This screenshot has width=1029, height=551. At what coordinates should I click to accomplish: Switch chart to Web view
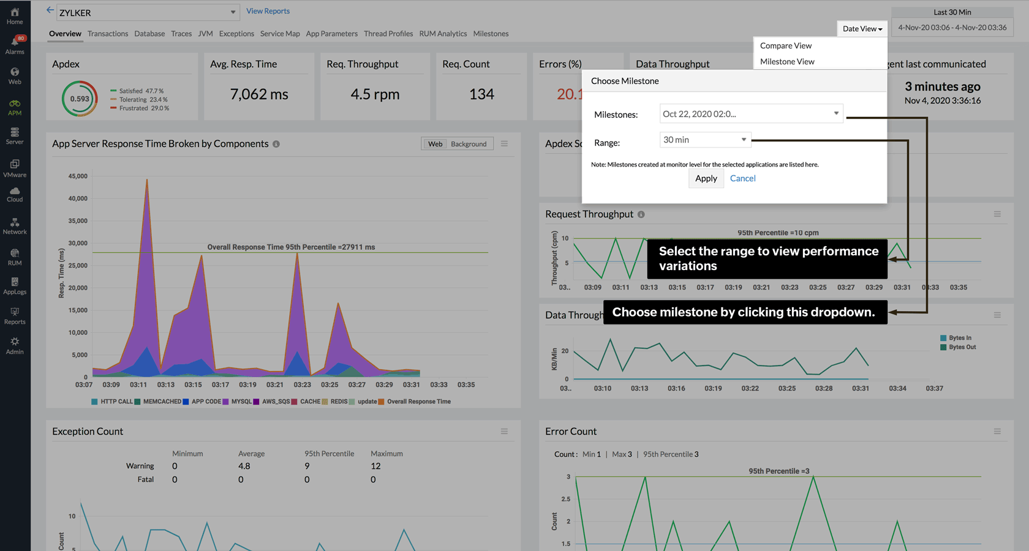435,144
